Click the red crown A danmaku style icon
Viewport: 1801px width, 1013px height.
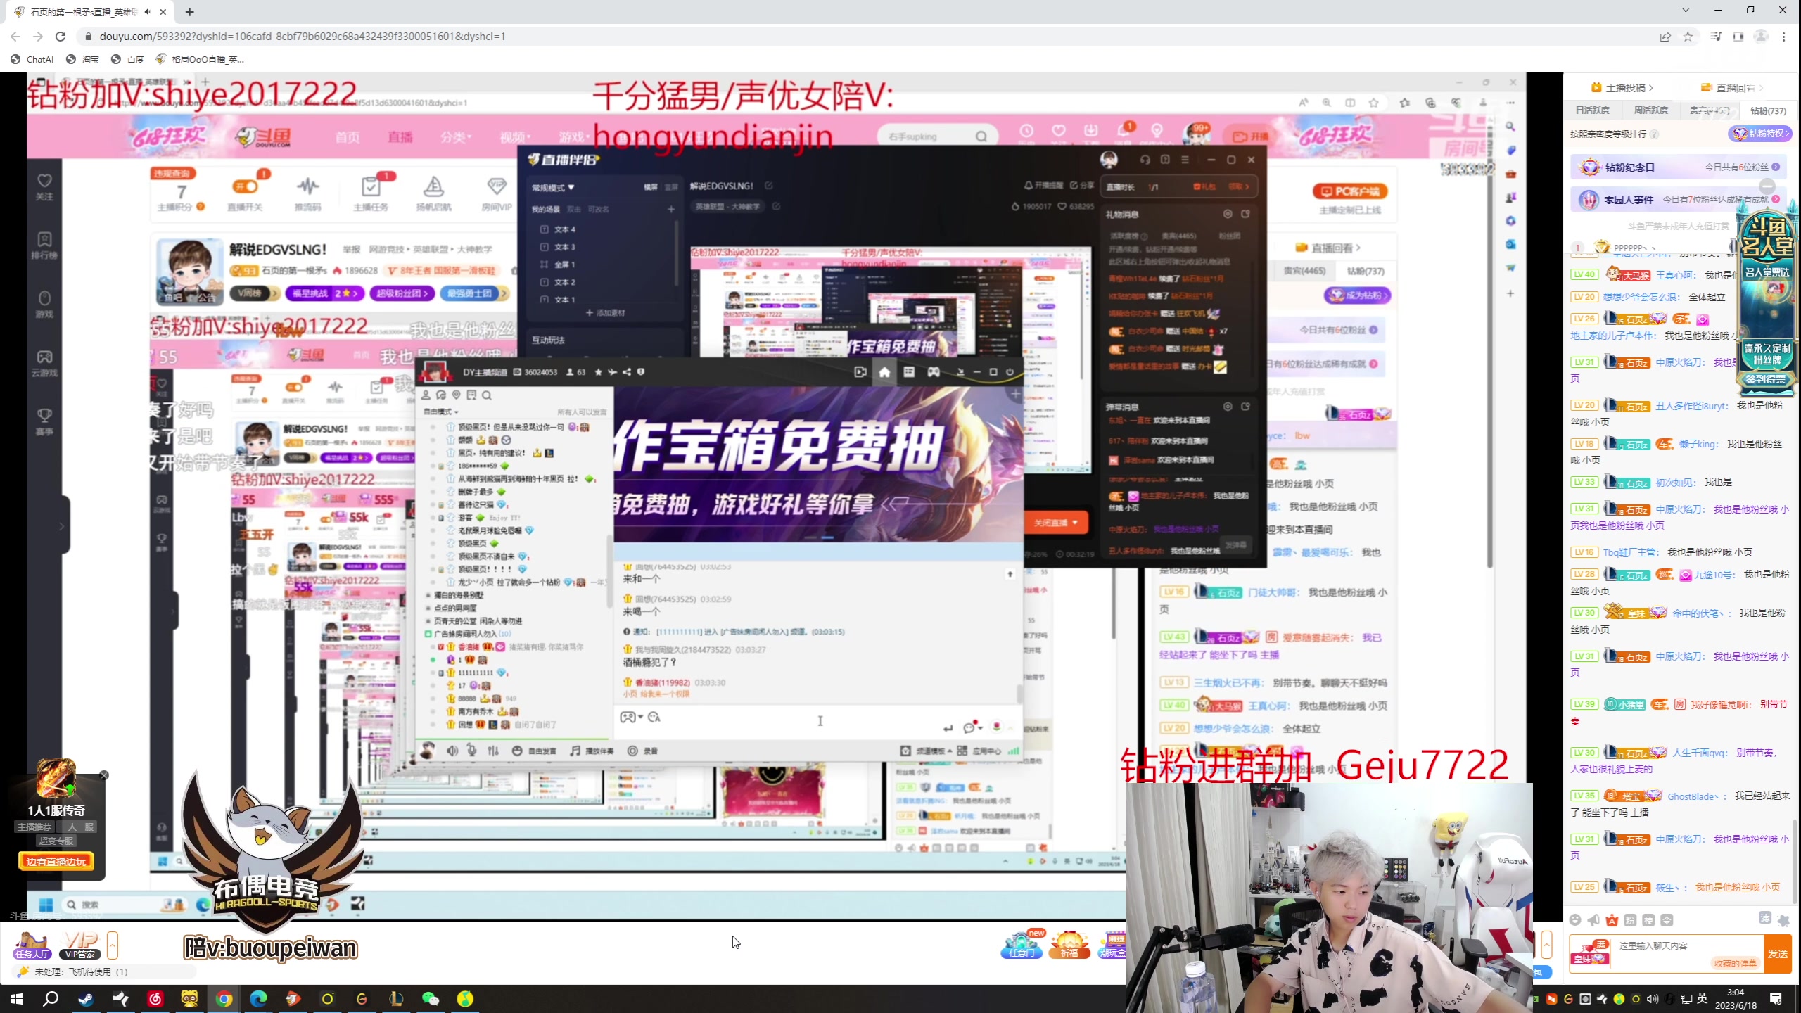pyautogui.click(x=1612, y=920)
